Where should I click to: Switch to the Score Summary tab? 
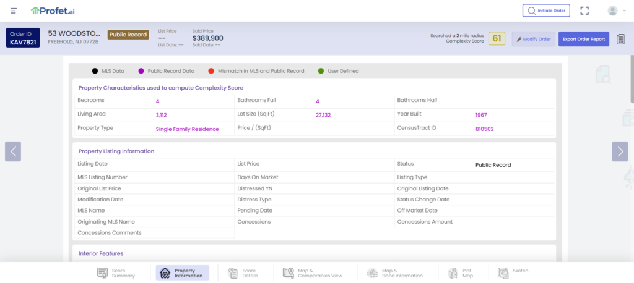coord(116,273)
